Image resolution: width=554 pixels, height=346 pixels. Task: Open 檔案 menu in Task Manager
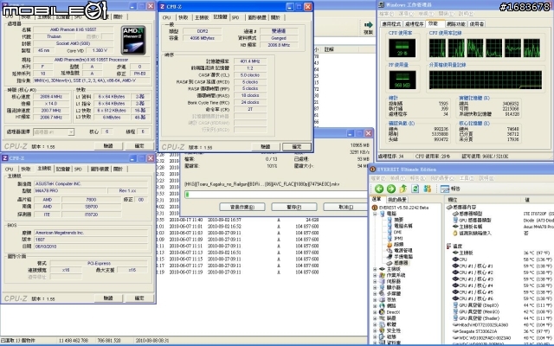tap(386, 14)
